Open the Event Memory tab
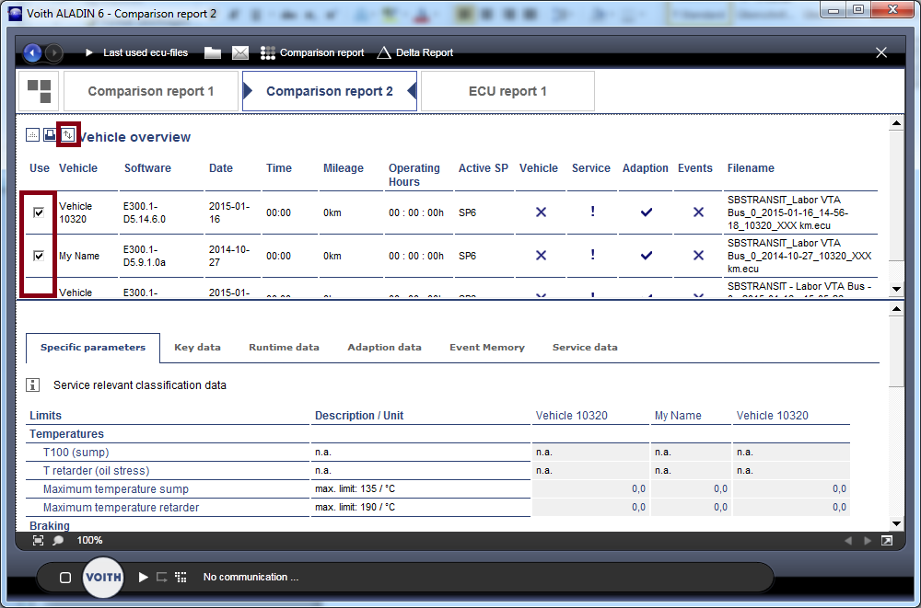This screenshot has width=921, height=608. pyautogui.click(x=487, y=348)
